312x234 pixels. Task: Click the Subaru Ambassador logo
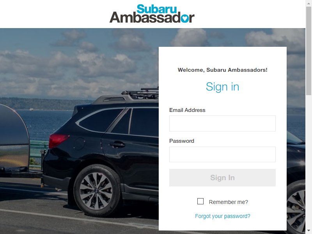click(x=152, y=14)
